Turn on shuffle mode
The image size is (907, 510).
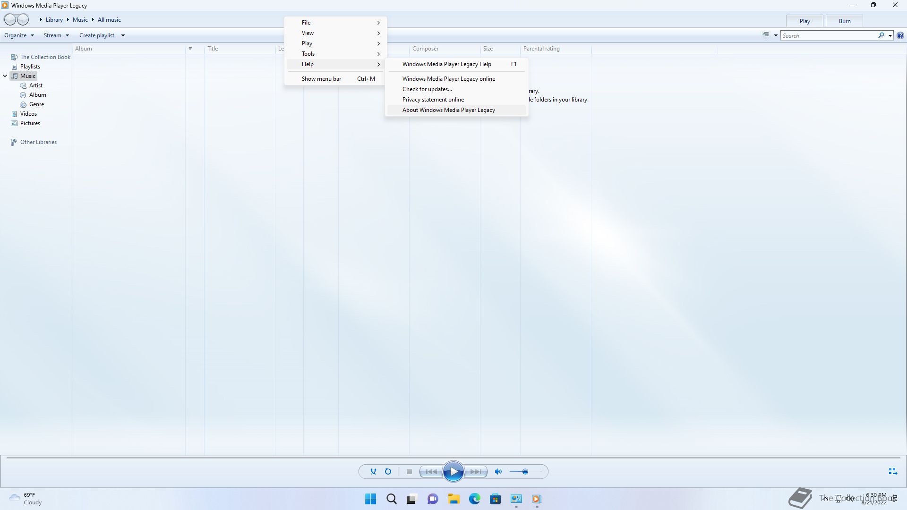point(373,471)
